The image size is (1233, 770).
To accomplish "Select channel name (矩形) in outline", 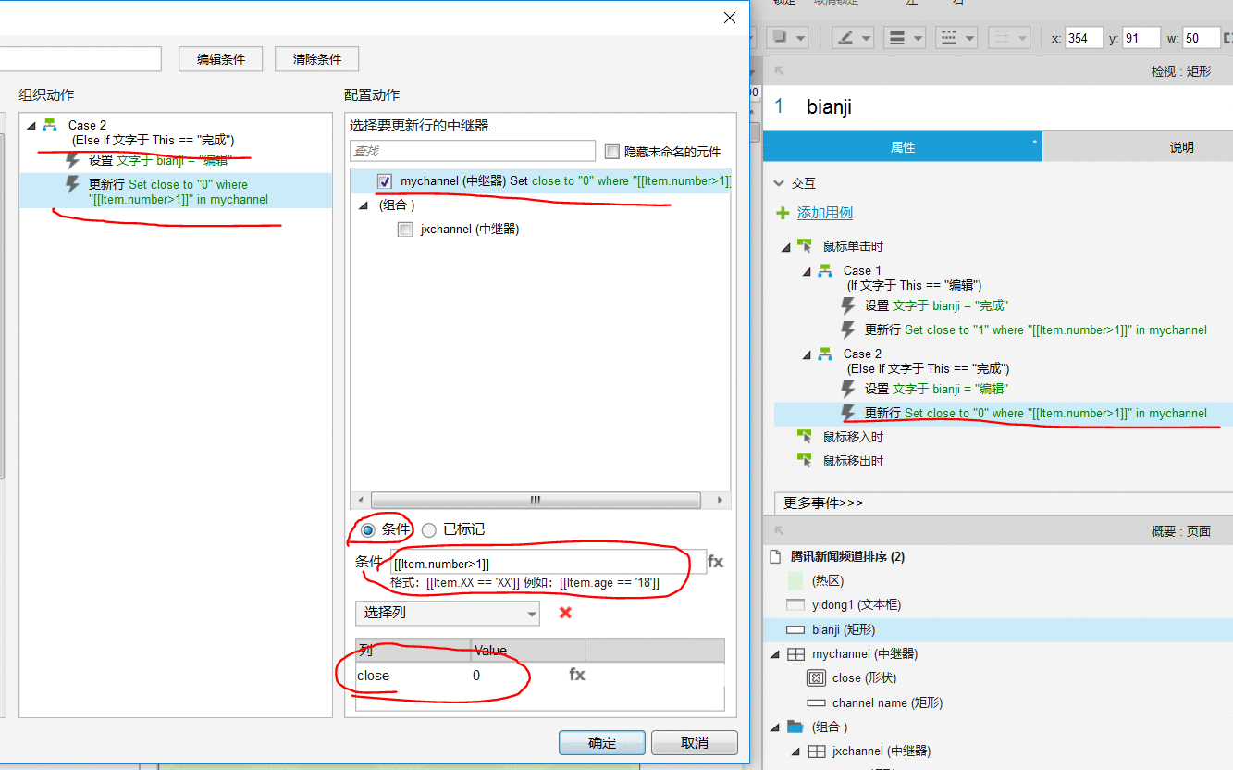I will [x=887, y=702].
